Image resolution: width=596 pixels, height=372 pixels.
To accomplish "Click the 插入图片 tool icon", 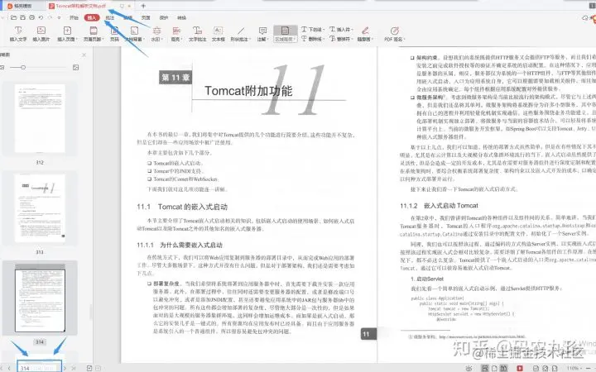I will coord(41,31).
